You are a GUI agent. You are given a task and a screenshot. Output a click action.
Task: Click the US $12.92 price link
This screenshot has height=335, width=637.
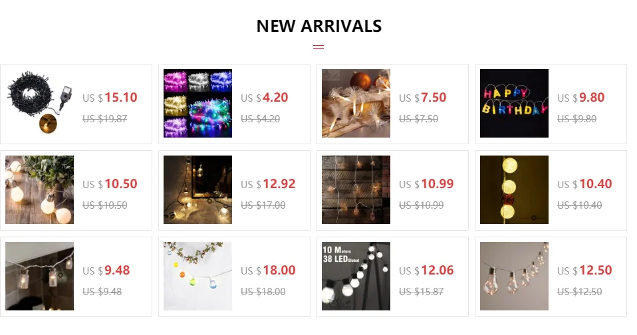click(268, 184)
